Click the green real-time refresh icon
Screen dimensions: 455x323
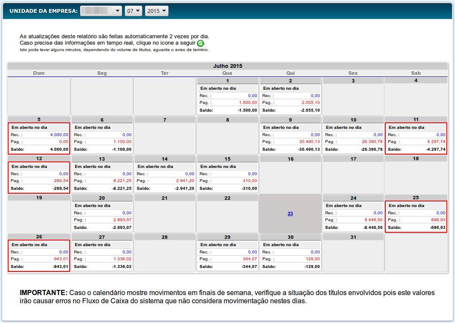[x=200, y=43]
